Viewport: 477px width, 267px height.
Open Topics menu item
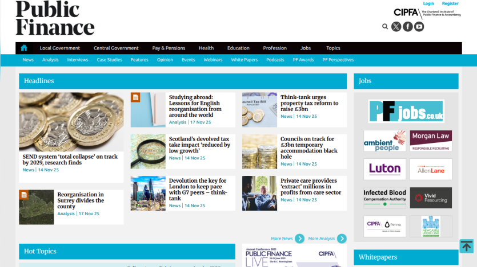[333, 48]
